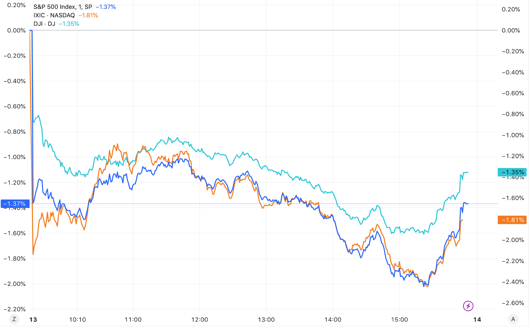This screenshot has height=328, width=529.
Task: Click the Z button at bottom-left
Action: click(14, 319)
